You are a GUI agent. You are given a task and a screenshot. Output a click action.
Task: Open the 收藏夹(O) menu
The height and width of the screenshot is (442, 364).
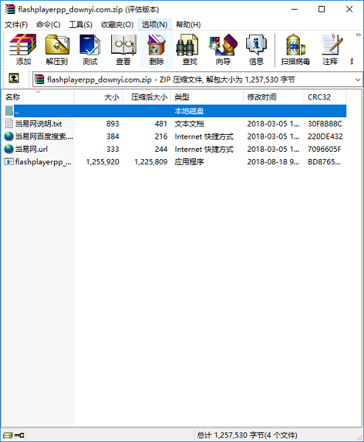pyautogui.click(x=117, y=25)
